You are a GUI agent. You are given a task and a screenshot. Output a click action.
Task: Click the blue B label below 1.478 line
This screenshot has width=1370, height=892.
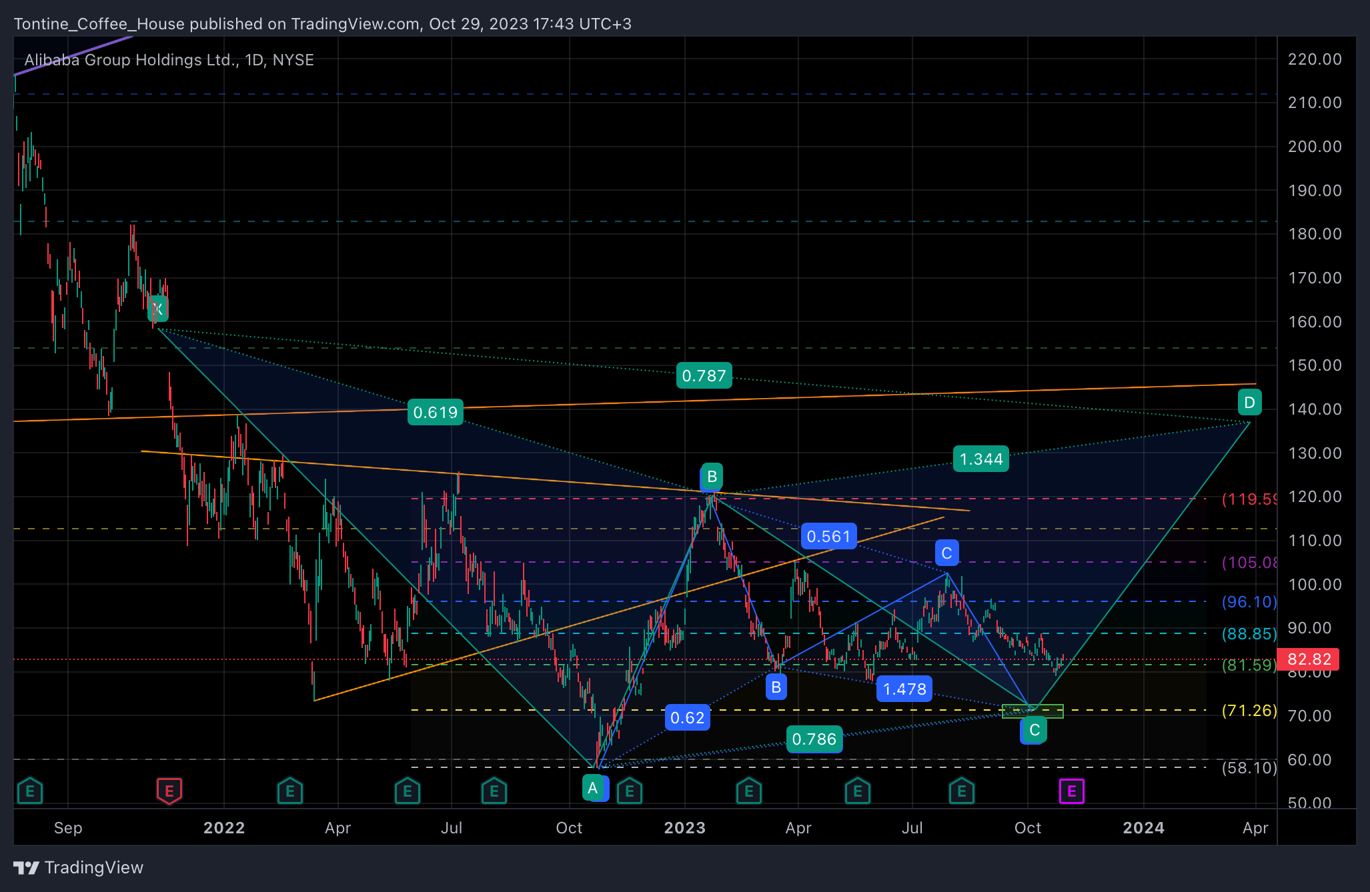coord(776,687)
